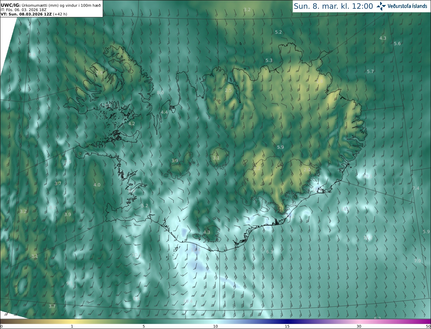Click the 'Veðurstofa Íslands' name text
431x329 pixels.
[x=407, y=6]
